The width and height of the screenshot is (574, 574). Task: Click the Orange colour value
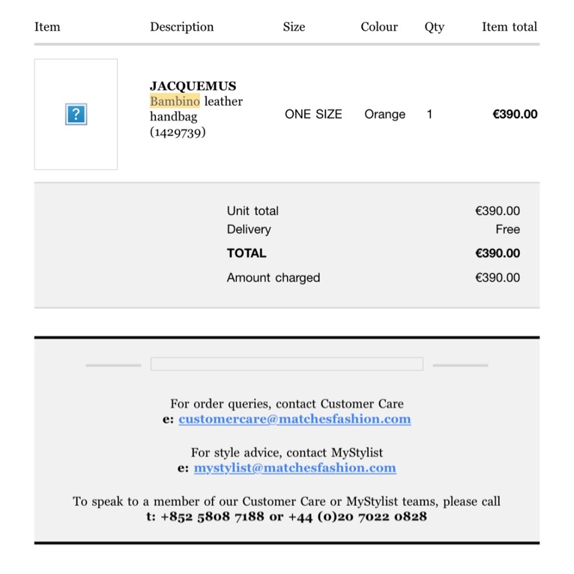[384, 115]
